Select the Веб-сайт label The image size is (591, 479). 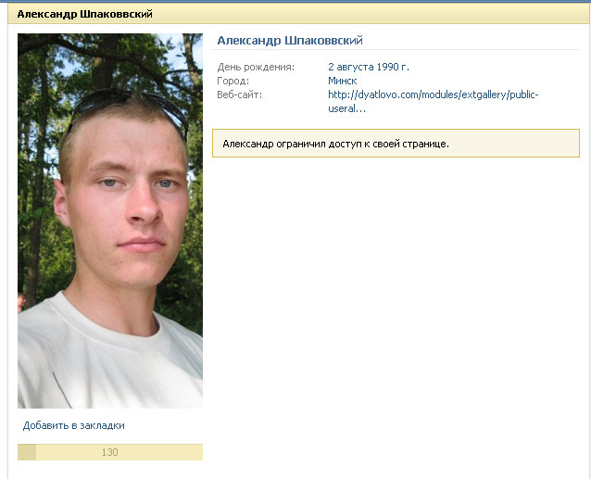239,95
